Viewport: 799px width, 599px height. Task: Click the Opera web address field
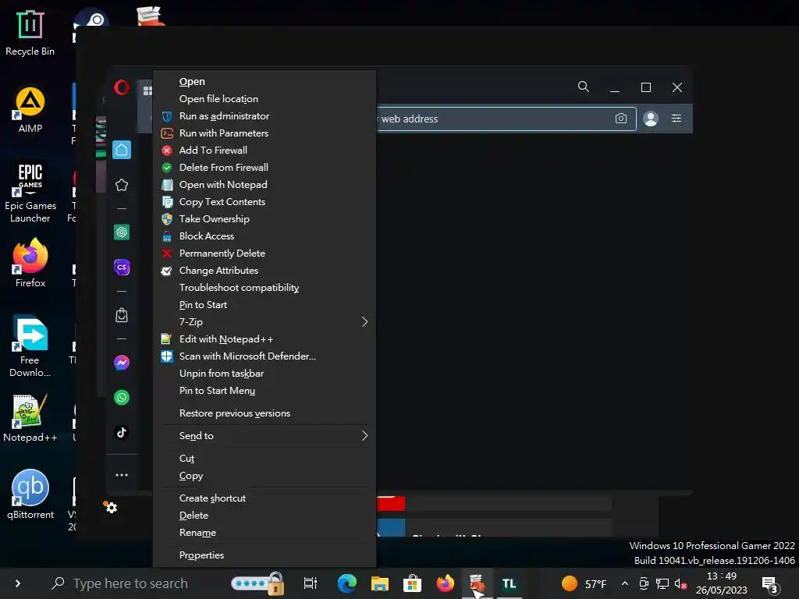pyautogui.click(x=506, y=119)
